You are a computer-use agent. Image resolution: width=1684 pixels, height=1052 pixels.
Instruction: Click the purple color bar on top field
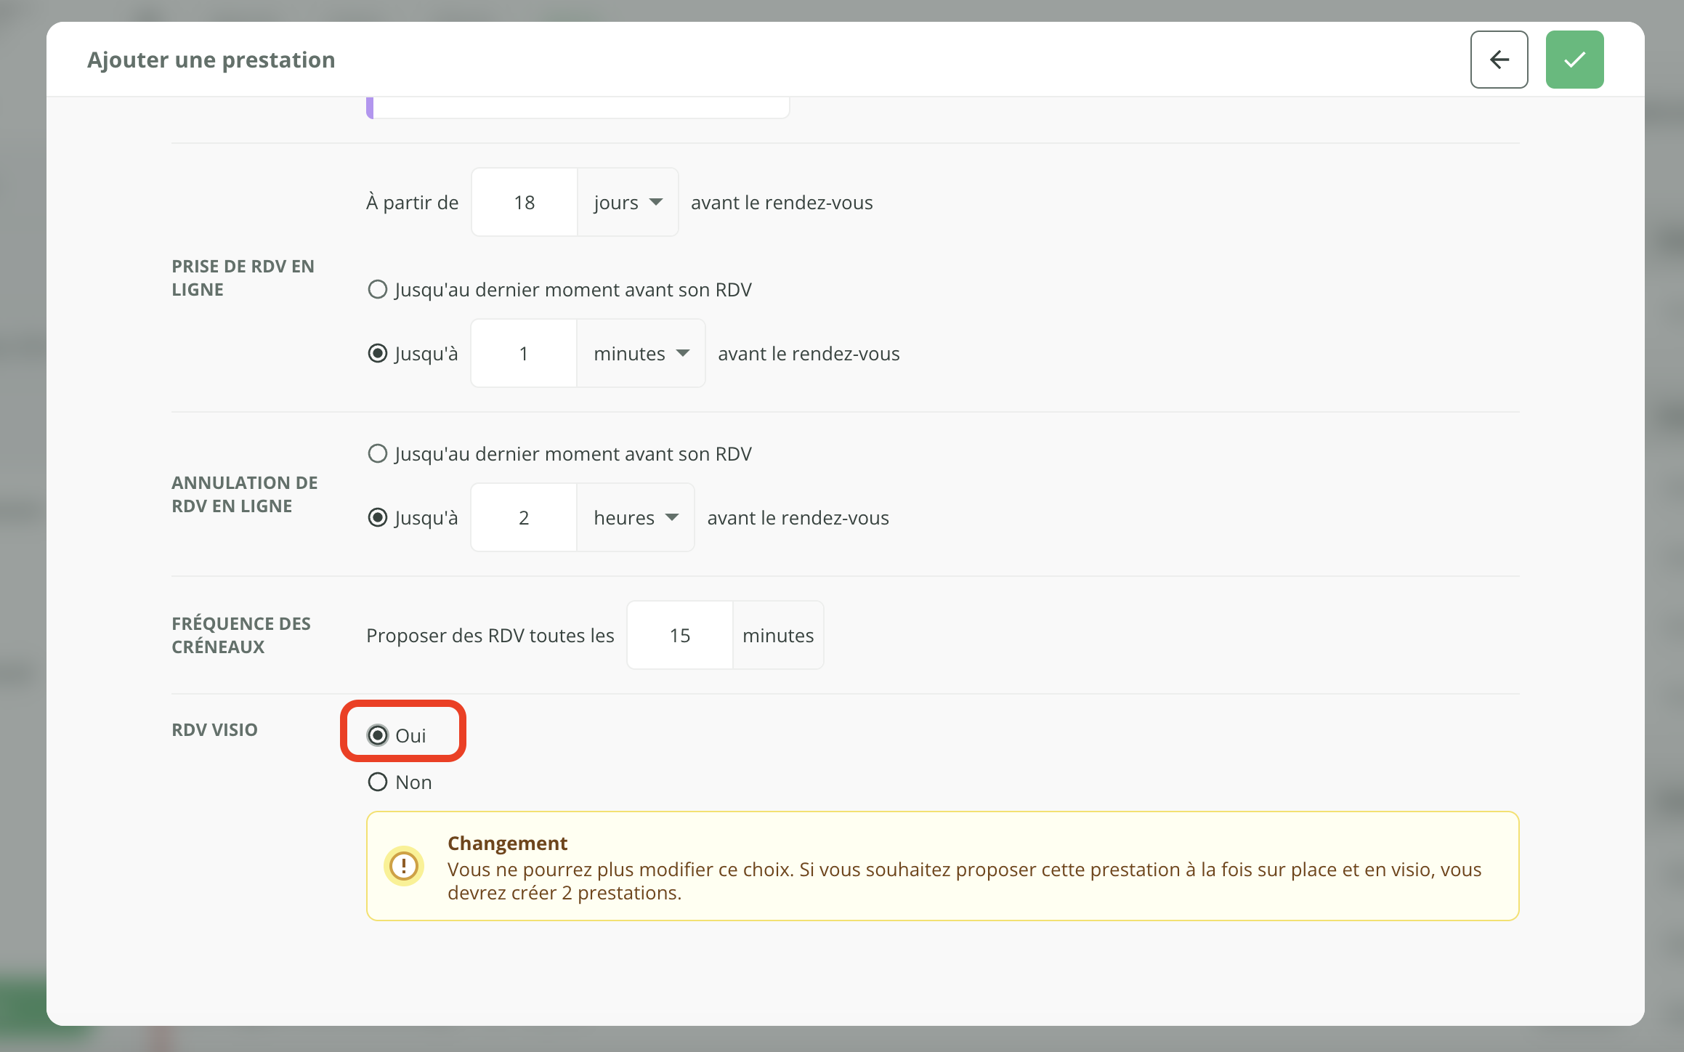tap(370, 108)
